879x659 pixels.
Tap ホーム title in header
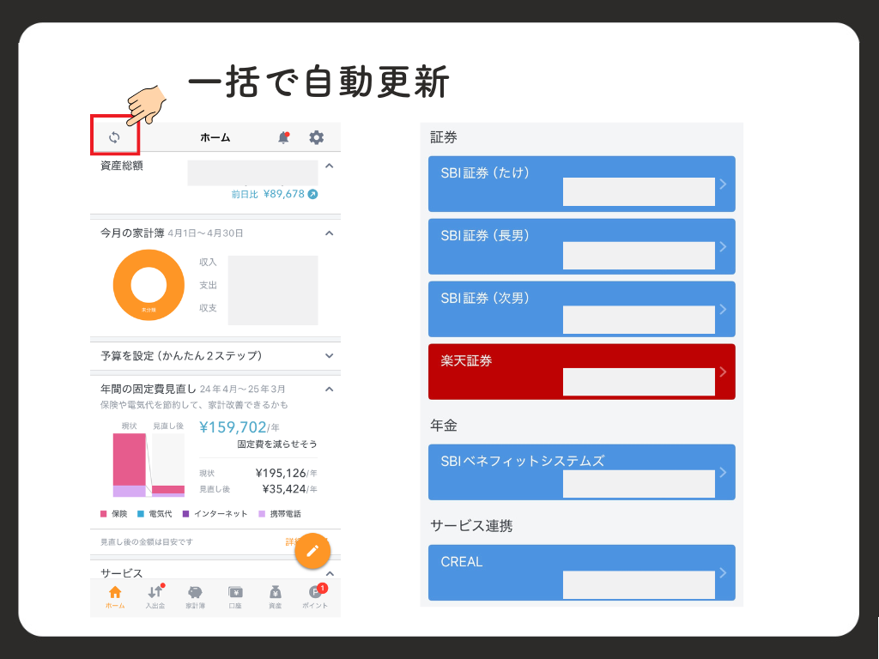pos(215,137)
